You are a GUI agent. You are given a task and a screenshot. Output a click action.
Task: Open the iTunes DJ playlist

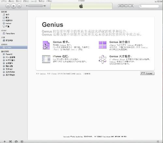pos(8,54)
